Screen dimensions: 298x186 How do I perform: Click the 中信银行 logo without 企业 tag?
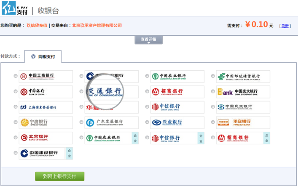pyautogui.click(x=177, y=107)
